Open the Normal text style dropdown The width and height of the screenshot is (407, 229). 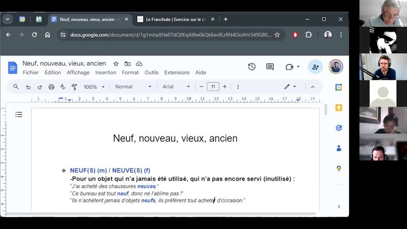pos(133,87)
